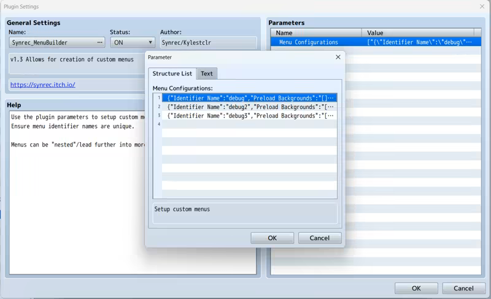Image resolution: width=491 pixels, height=299 pixels.
Task: Open the Status ON dropdown
Action: click(x=133, y=43)
